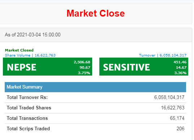Viewport: 194px width, 140px height.
Task: Click the green SENSITIVE index box
Action: click(144, 67)
